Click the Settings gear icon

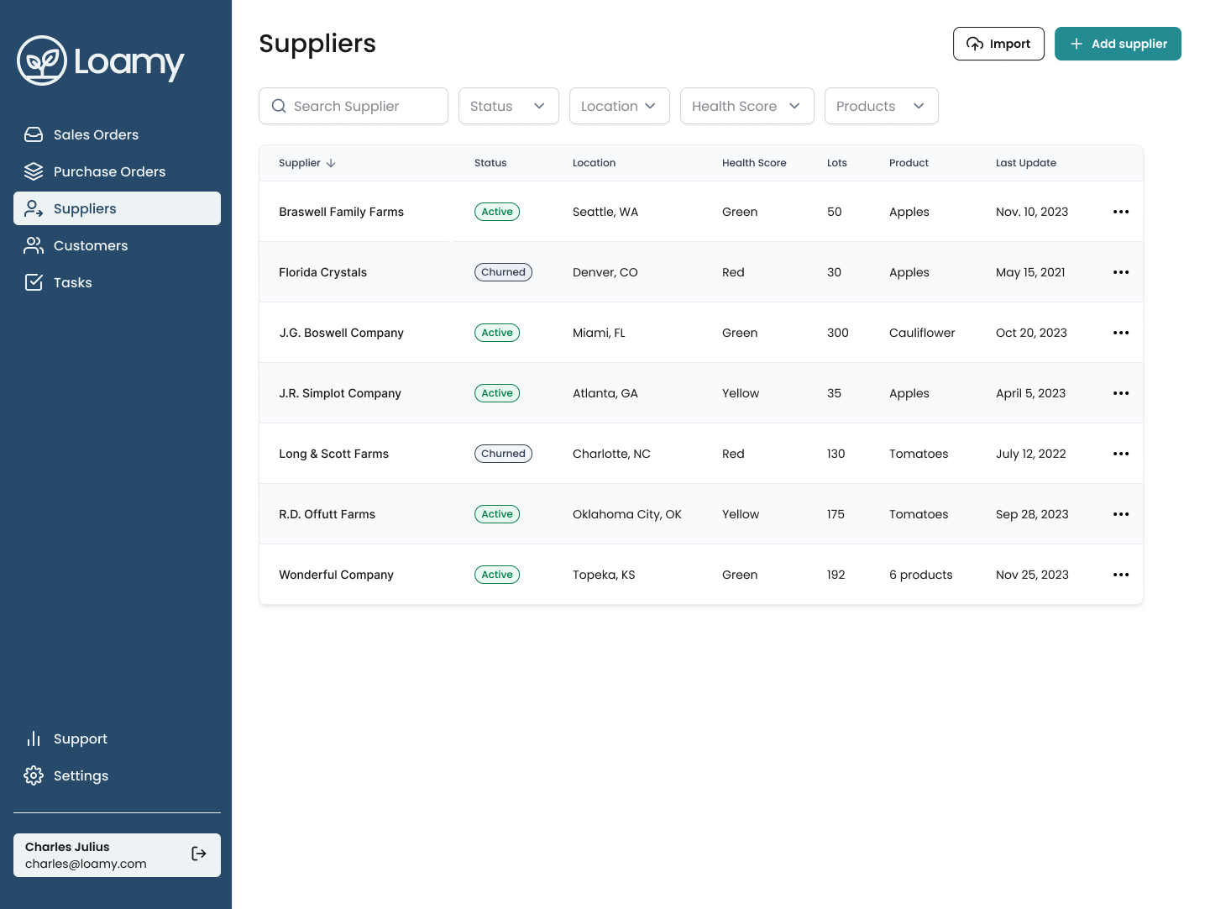click(34, 775)
